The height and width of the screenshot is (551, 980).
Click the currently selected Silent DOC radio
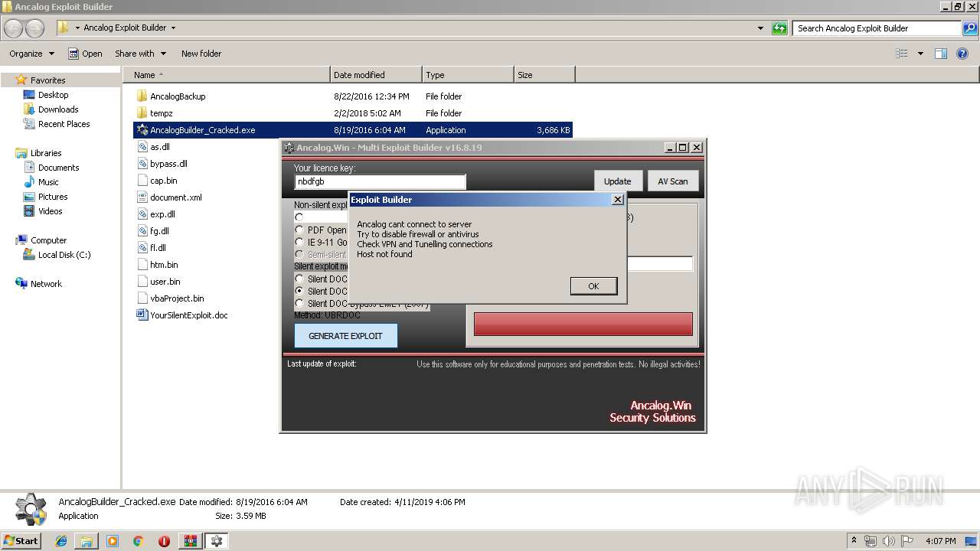coord(299,291)
